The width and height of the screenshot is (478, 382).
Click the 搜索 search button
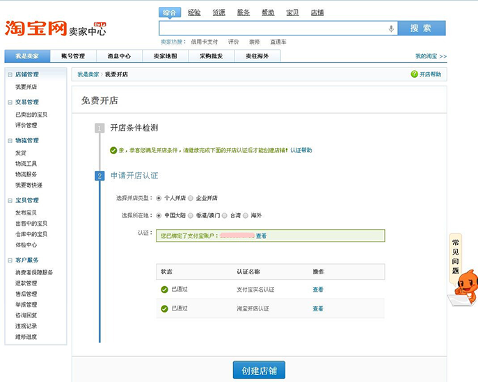click(422, 28)
